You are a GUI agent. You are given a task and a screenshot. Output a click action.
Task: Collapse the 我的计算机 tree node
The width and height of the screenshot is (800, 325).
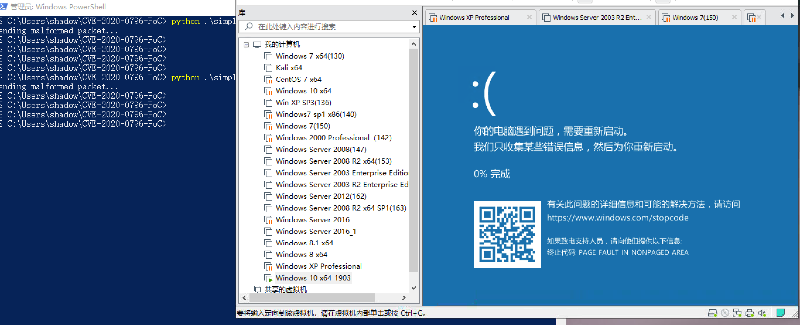point(246,45)
